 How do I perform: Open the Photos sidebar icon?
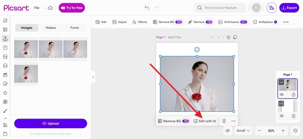pyautogui.click(x=5, y=66)
